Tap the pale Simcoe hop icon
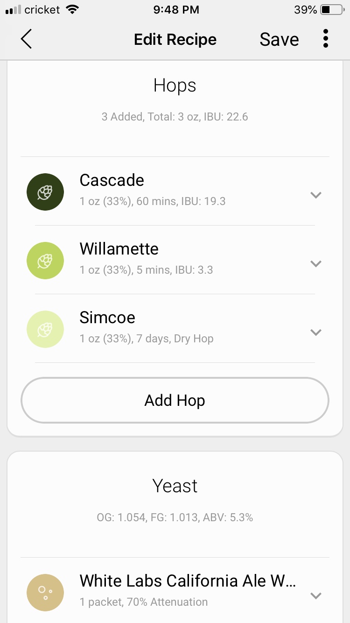 point(45,329)
